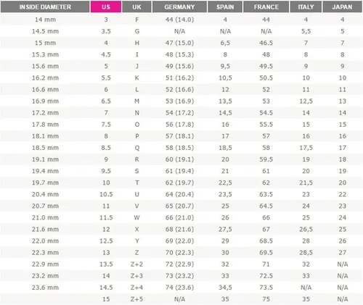Click Germany value 72 (22.9)
363x305 pixels.
click(x=179, y=264)
